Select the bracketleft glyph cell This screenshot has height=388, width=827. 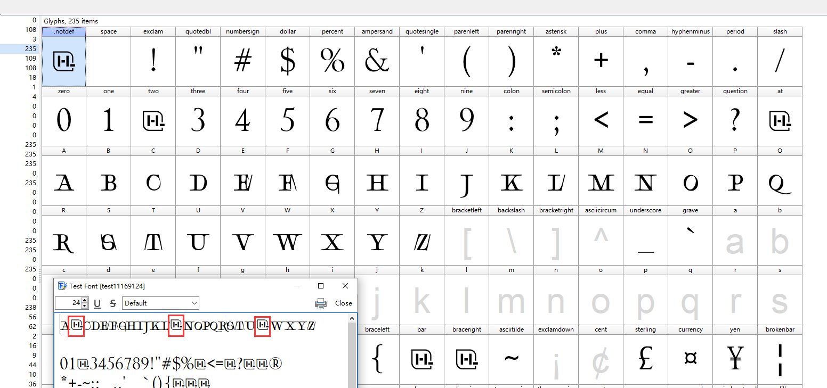pyautogui.click(x=467, y=236)
